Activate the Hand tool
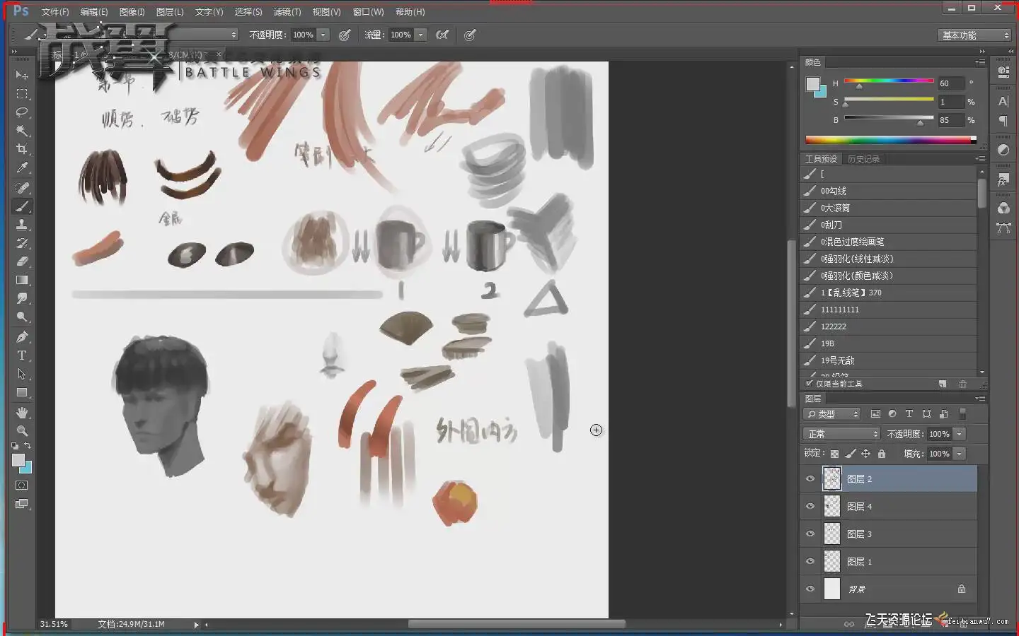Image resolution: width=1019 pixels, height=636 pixels. pyautogui.click(x=22, y=412)
